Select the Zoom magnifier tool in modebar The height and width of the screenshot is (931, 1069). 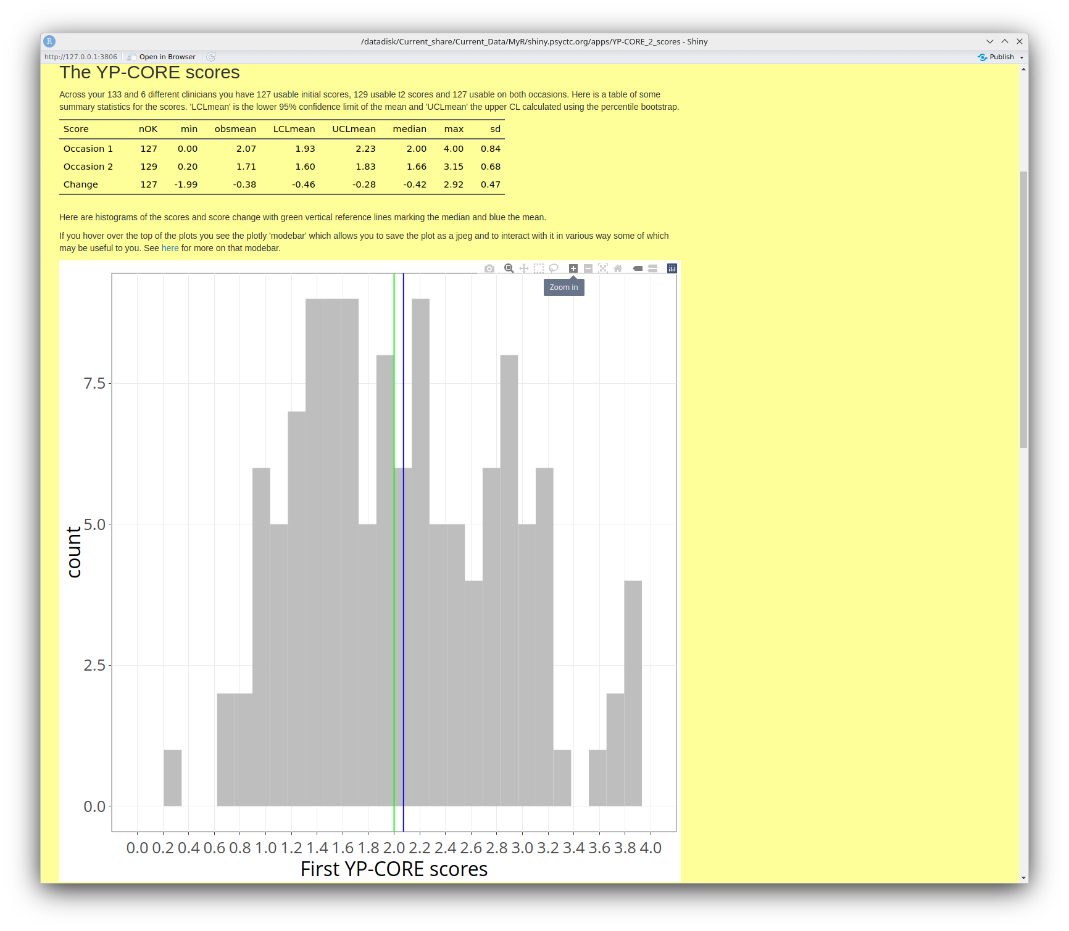(509, 268)
